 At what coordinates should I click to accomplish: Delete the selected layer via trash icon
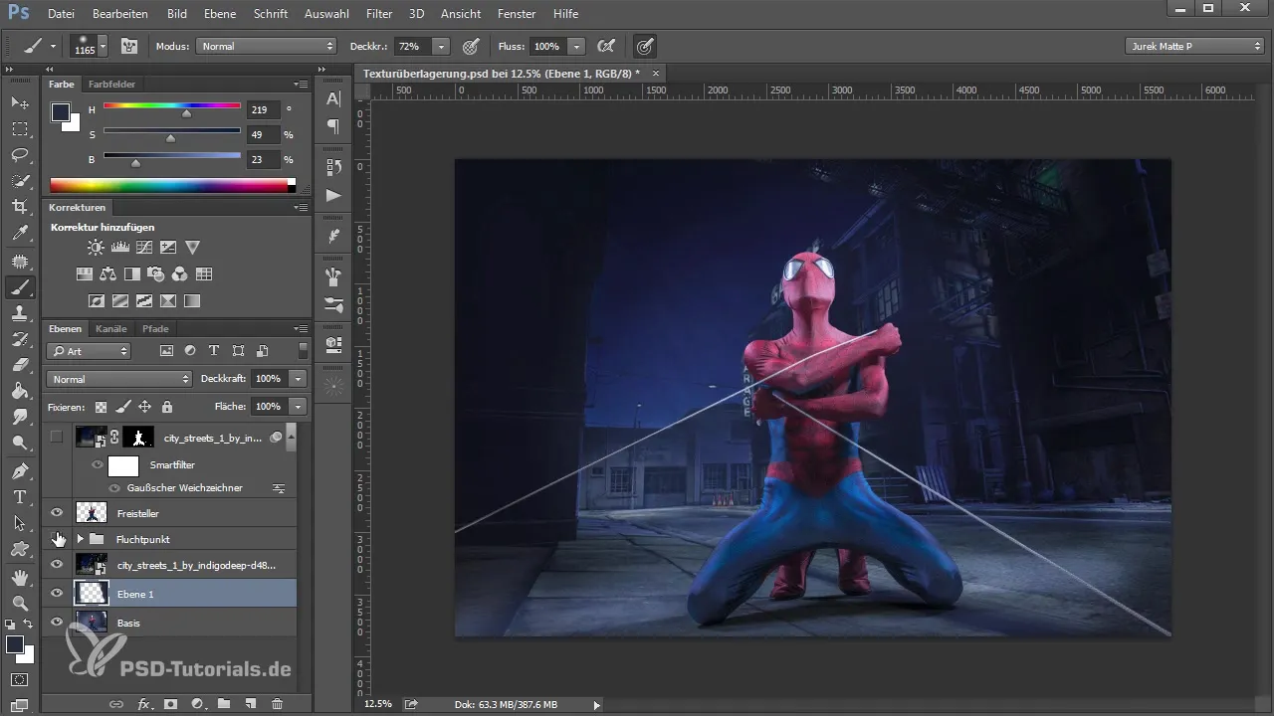point(278,704)
